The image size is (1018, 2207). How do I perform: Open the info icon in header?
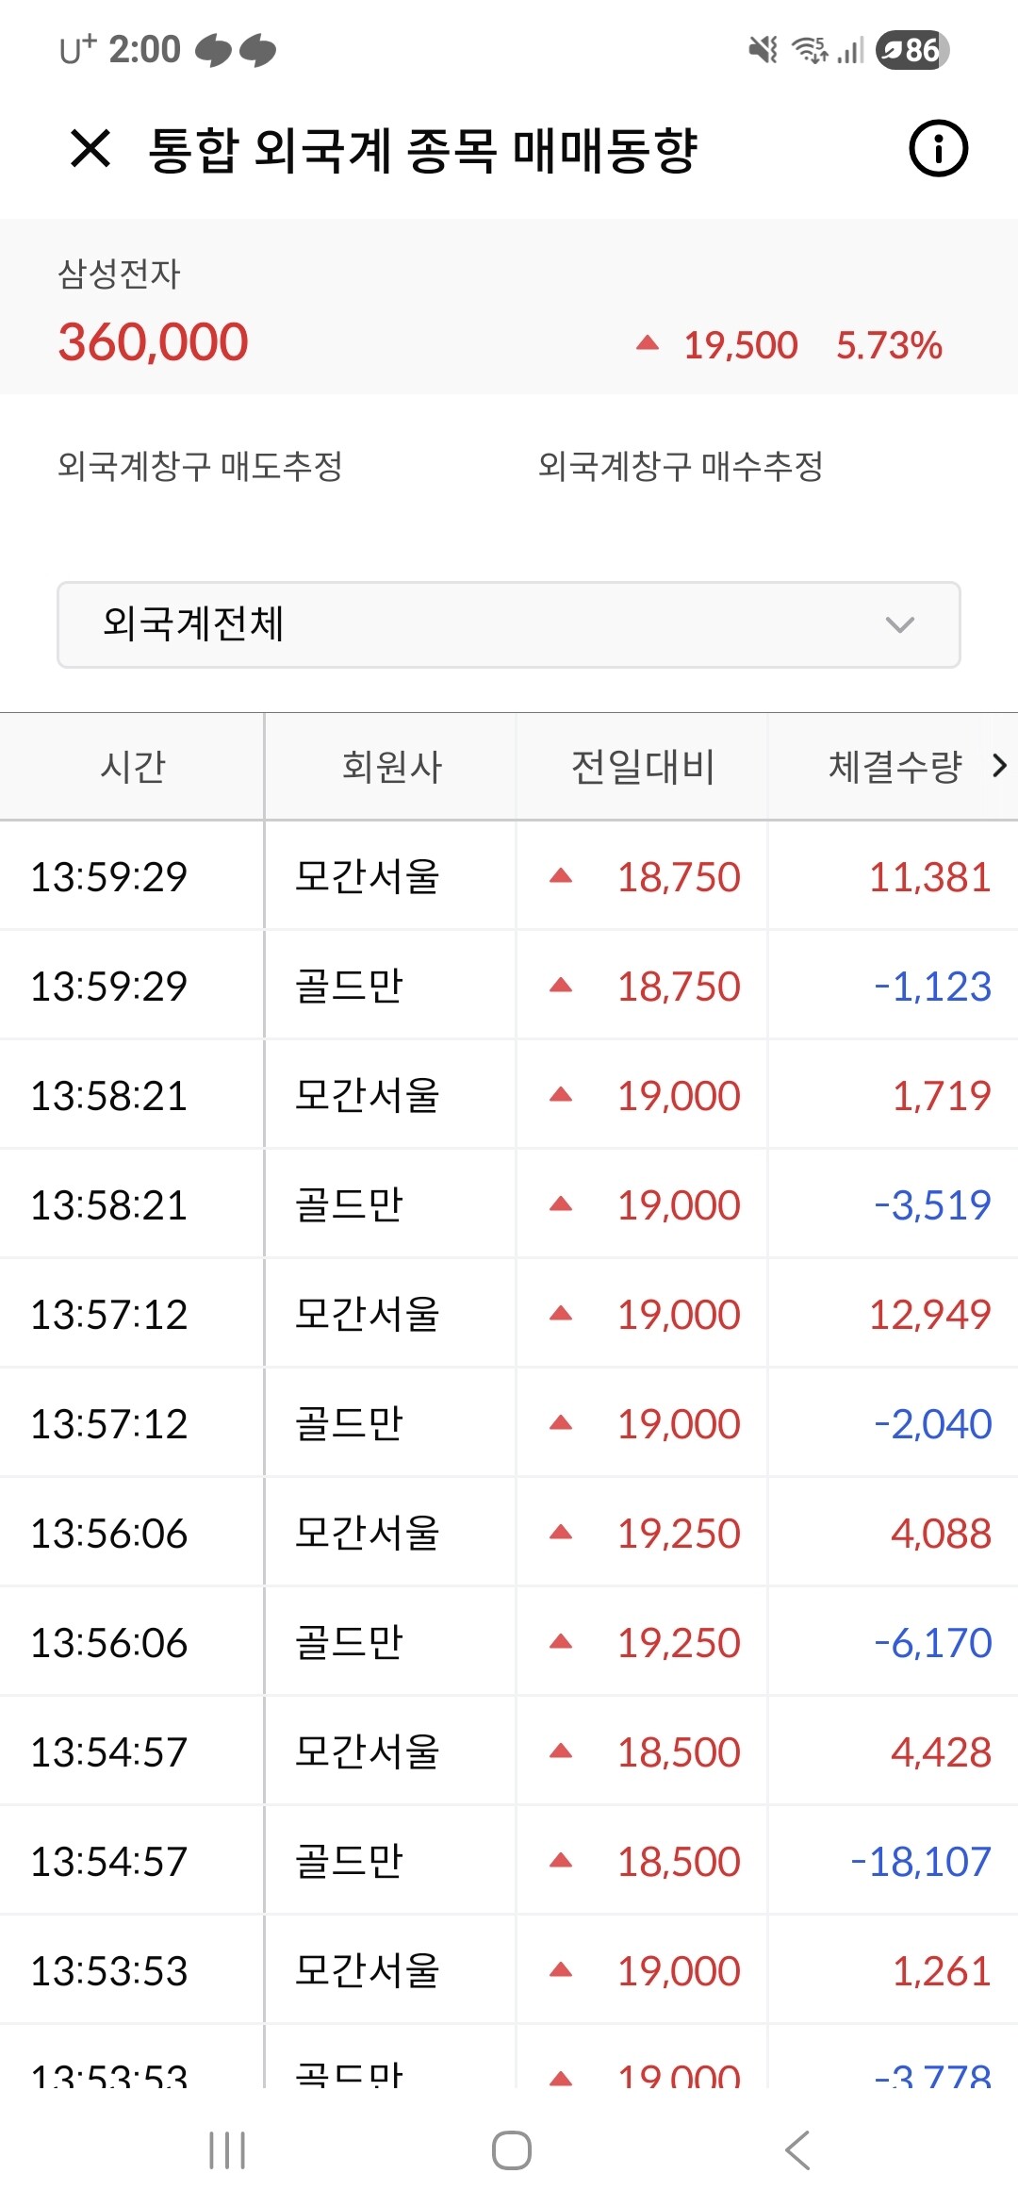click(938, 148)
